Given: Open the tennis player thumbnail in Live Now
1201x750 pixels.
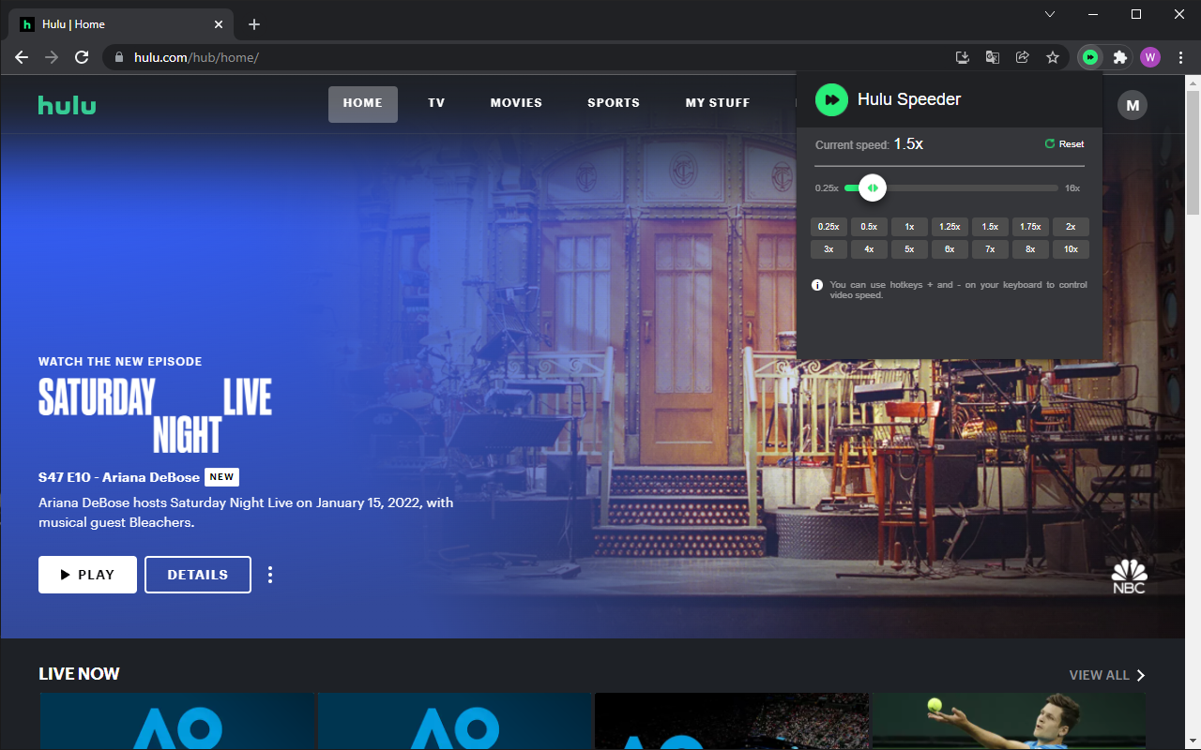Looking at the screenshot, I should click(x=1009, y=721).
